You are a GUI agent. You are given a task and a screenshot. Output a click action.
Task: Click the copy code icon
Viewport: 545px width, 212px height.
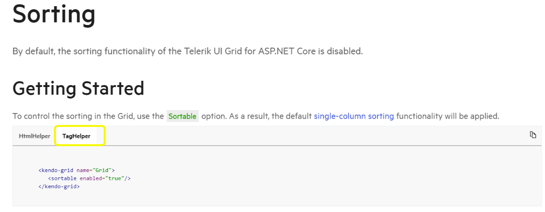coord(532,135)
